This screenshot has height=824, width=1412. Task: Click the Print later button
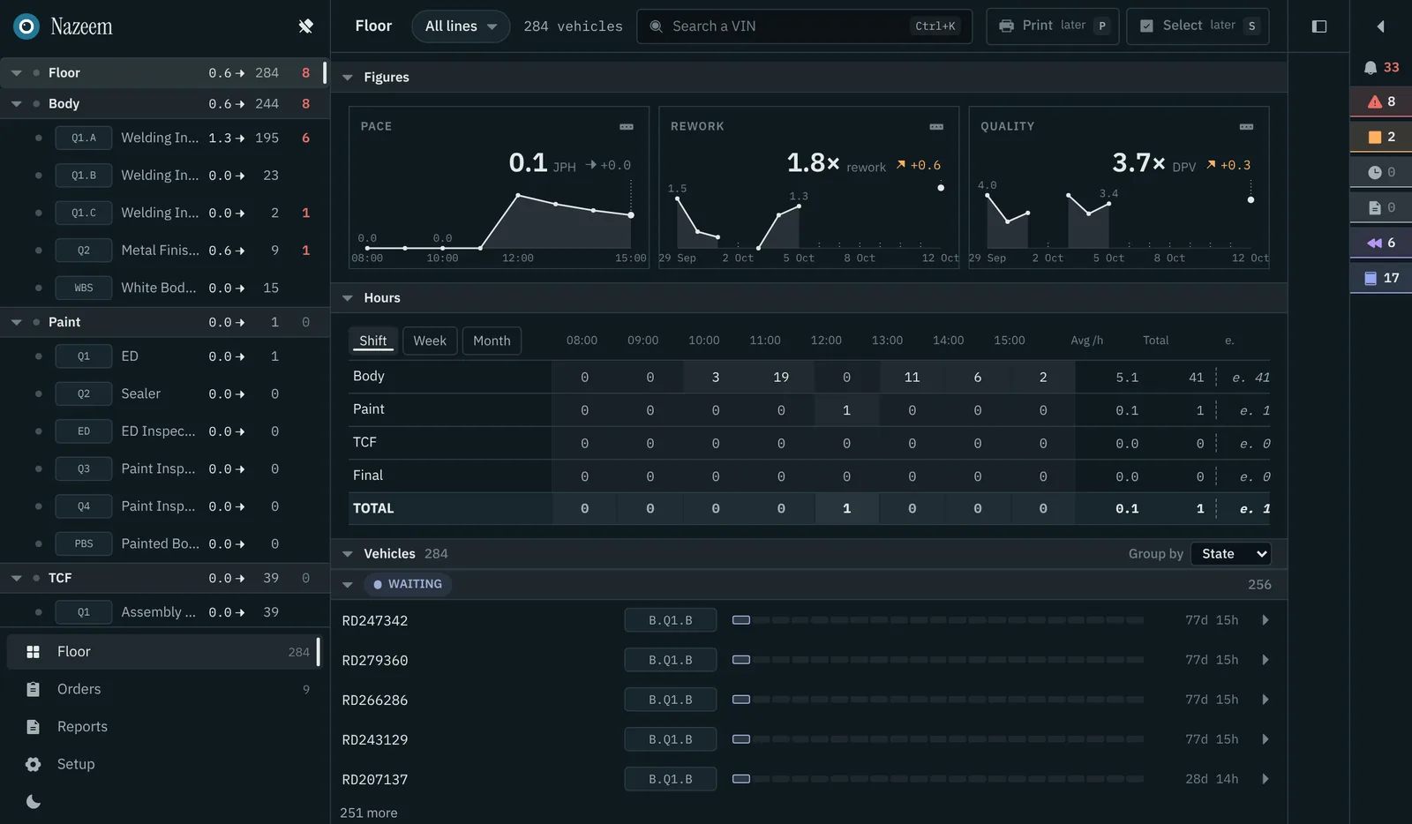pyautogui.click(x=1053, y=26)
